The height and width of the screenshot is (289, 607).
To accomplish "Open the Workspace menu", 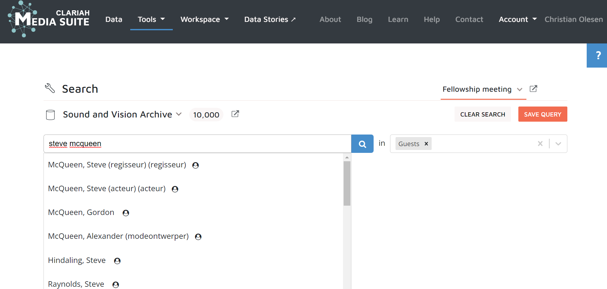I will pyautogui.click(x=204, y=19).
